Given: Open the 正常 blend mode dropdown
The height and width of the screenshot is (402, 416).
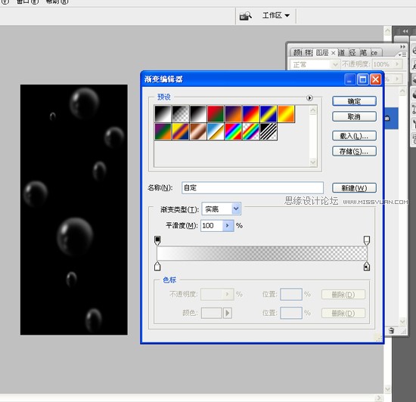Looking at the screenshot, I should (x=315, y=64).
